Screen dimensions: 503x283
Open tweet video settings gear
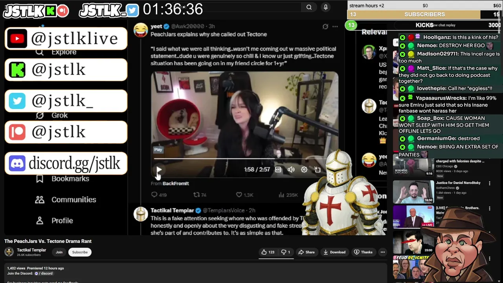304,169
